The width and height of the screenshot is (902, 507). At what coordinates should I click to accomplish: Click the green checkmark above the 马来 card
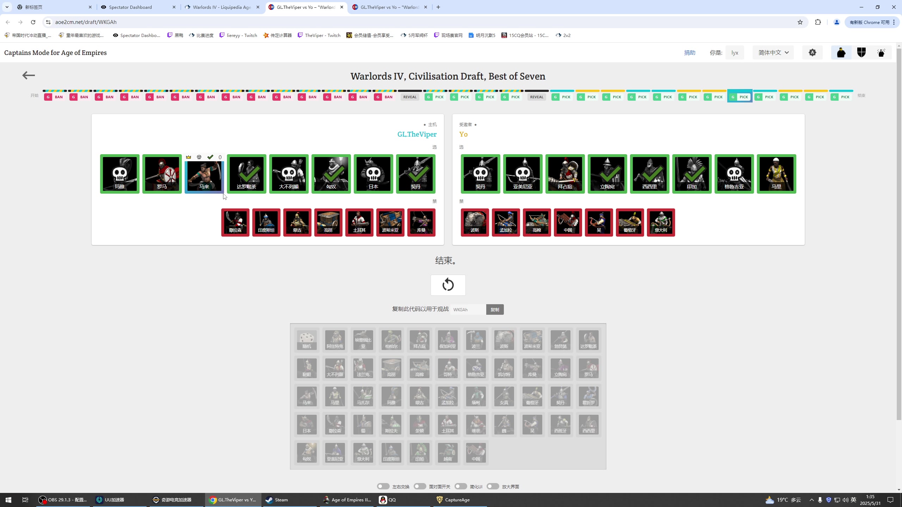(x=210, y=157)
